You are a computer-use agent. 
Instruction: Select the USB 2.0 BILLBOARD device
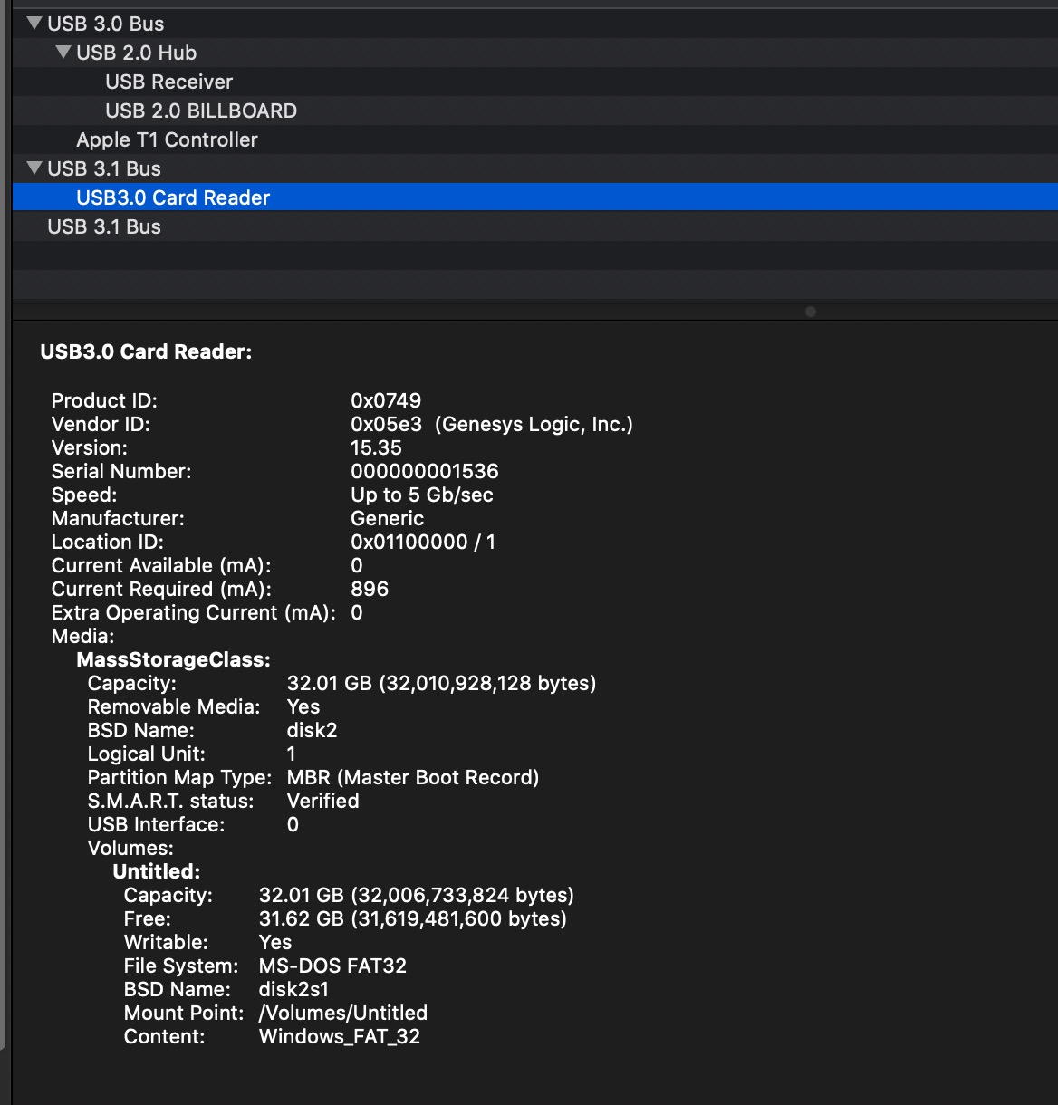[200, 110]
